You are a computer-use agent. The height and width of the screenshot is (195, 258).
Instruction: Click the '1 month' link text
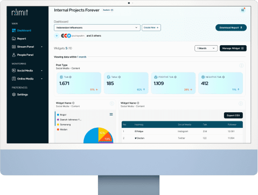[82, 57]
